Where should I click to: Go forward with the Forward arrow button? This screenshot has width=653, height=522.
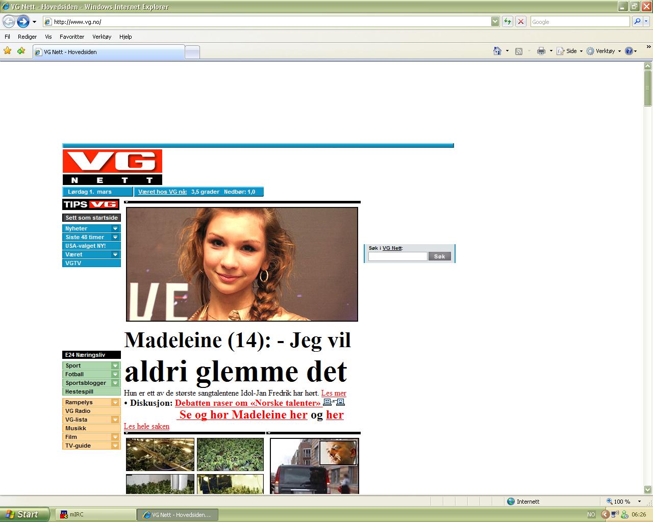[23, 21]
